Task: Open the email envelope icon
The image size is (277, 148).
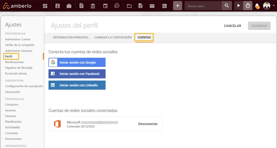Action: click(x=152, y=6)
